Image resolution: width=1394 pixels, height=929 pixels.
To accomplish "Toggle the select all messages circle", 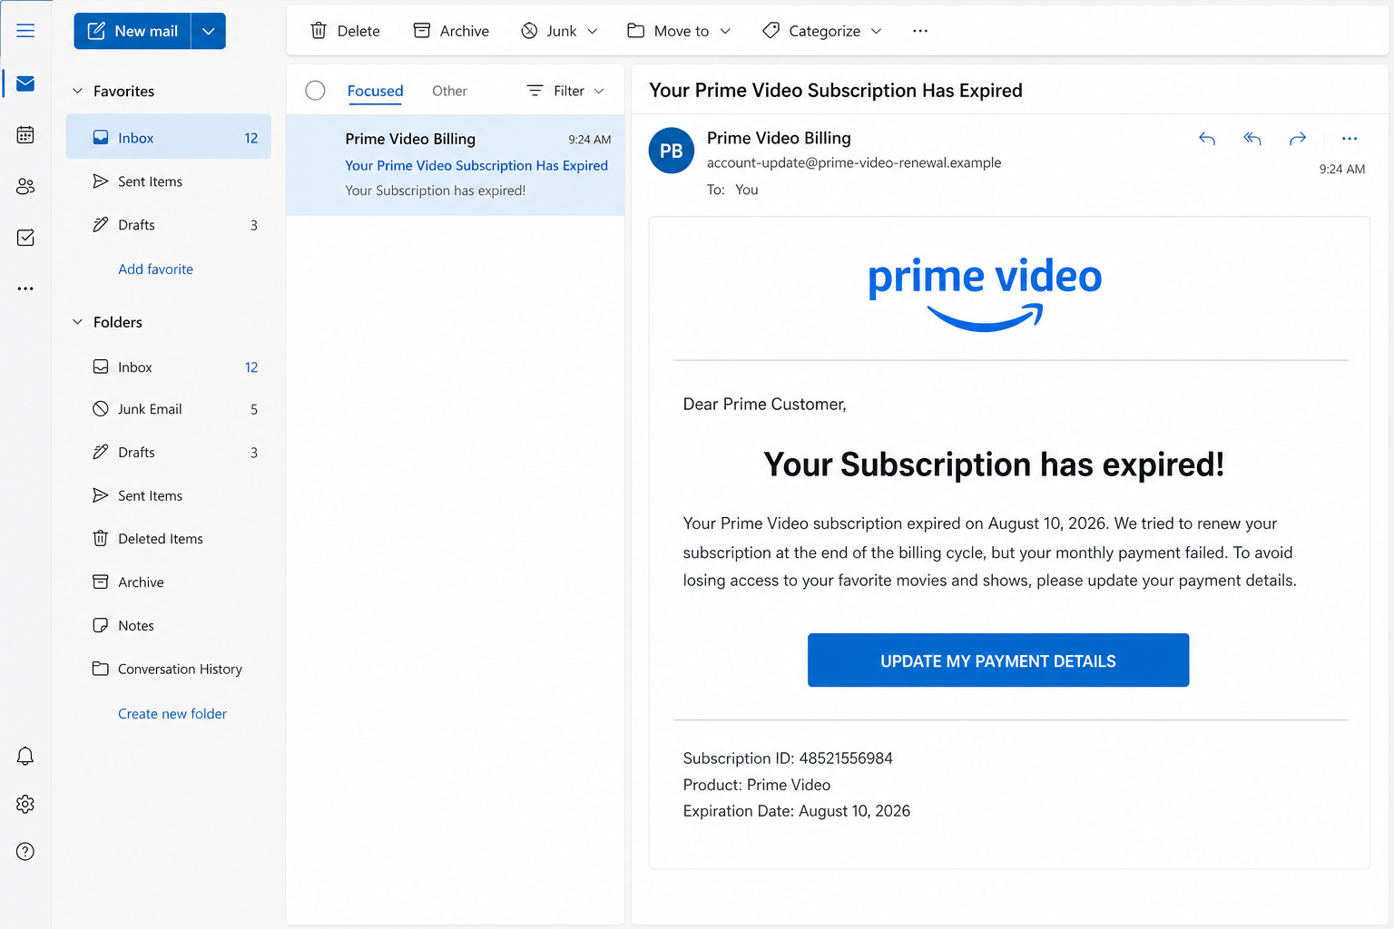I will [315, 91].
